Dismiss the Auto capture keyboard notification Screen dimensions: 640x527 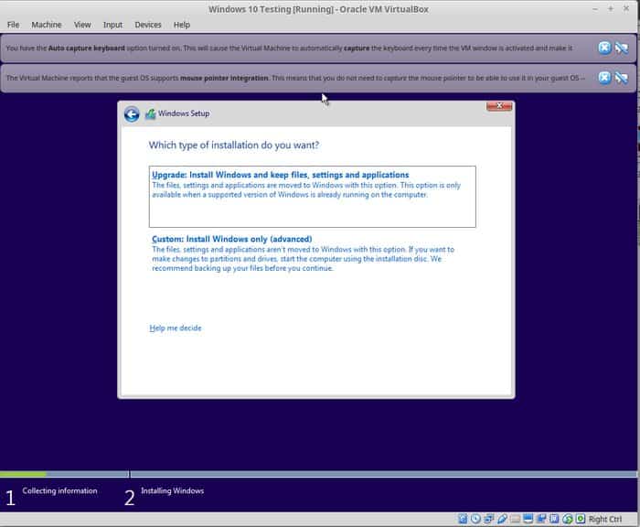tap(604, 48)
